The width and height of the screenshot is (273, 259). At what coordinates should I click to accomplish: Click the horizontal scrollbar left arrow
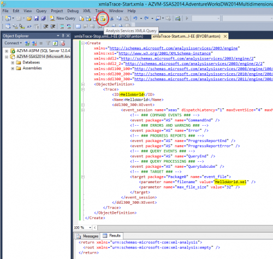tap(94, 228)
